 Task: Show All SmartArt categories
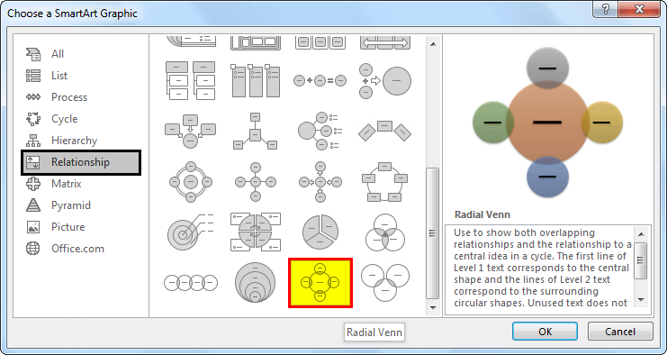[x=58, y=54]
